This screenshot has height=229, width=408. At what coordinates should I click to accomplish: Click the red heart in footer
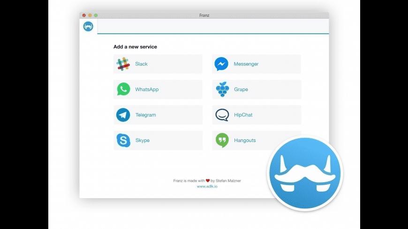coord(208,180)
